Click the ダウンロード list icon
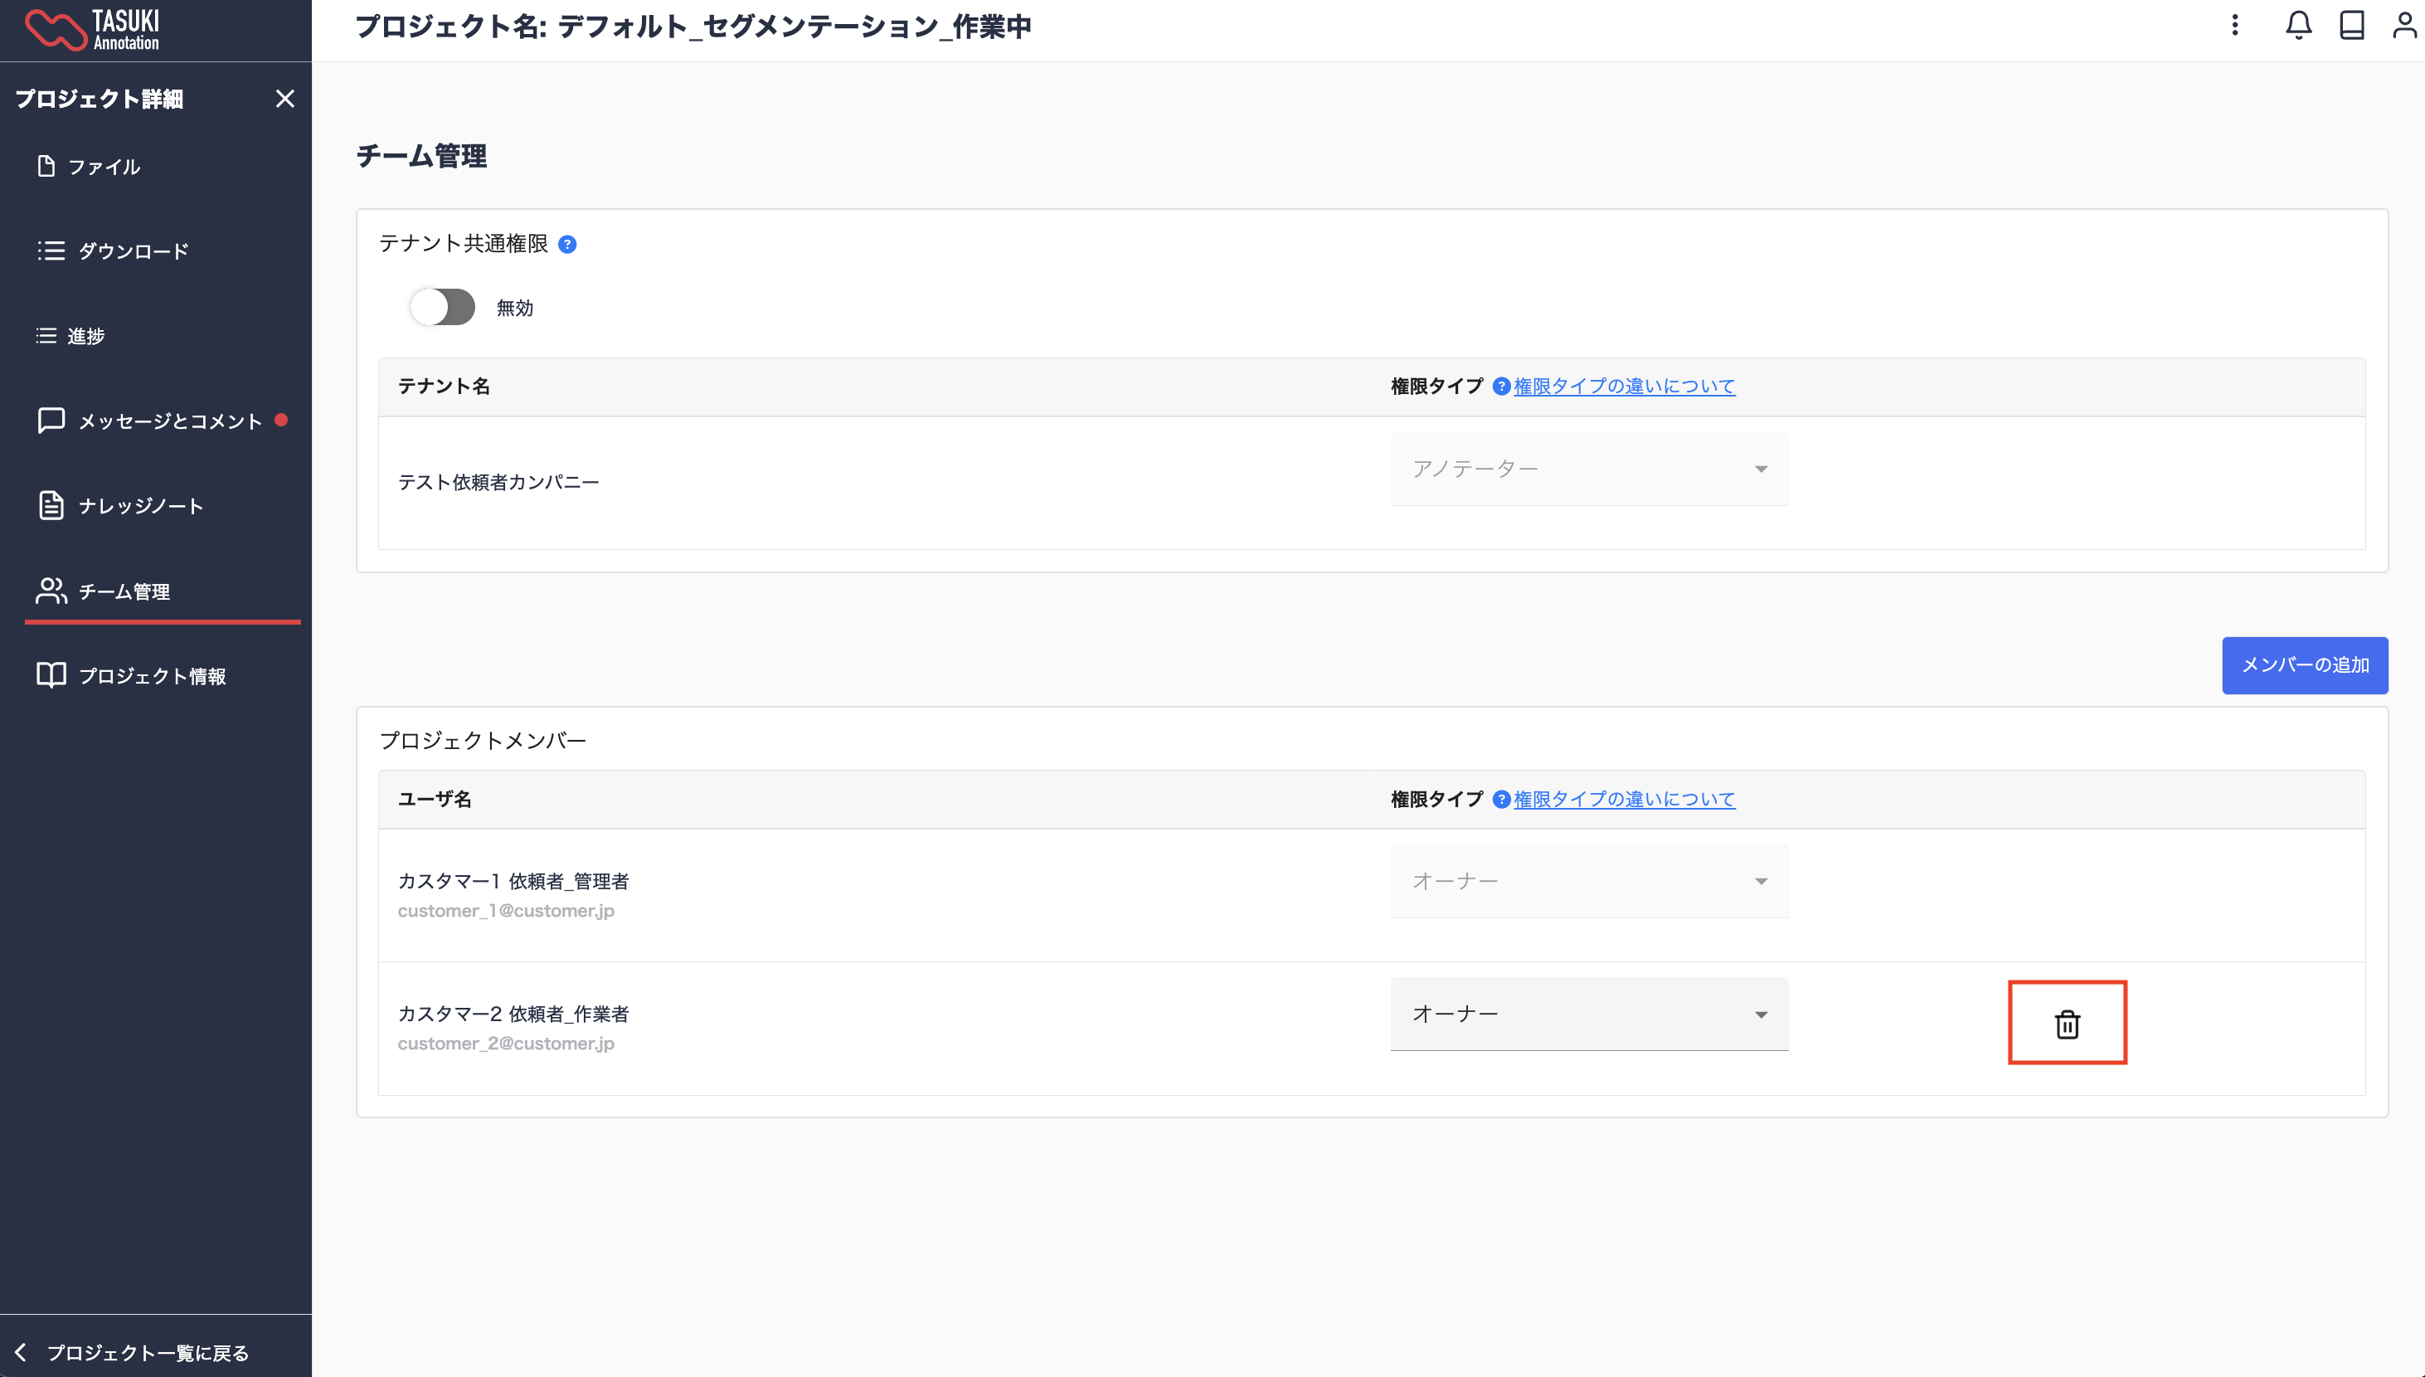Screen dimensions: 2425x1377 click(51, 251)
